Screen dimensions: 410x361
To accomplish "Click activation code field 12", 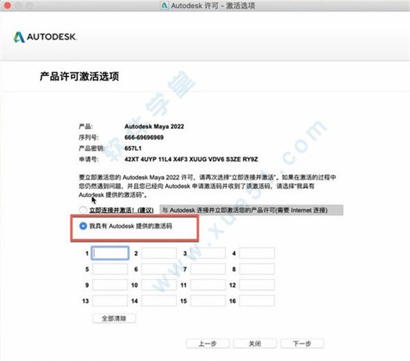I will [x=257, y=285].
